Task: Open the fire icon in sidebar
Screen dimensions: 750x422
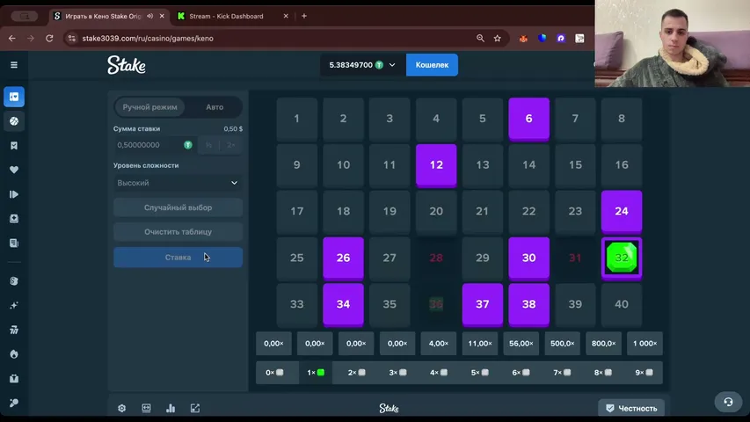Action: 14,354
